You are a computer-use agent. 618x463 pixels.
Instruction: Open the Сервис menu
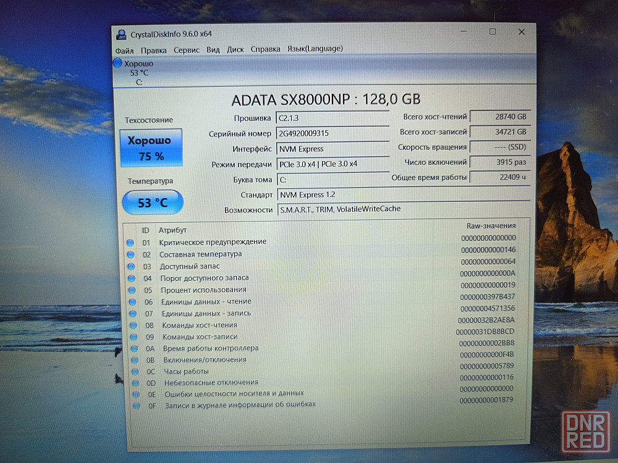click(187, 50)
